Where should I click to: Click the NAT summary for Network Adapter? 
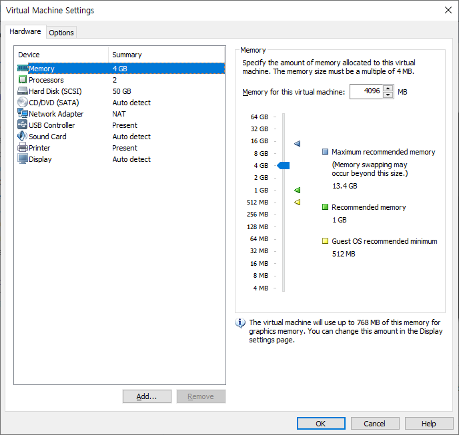(119, 114)
